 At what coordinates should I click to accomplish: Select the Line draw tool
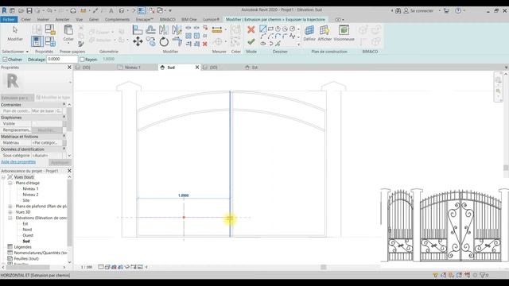point(263,29)
